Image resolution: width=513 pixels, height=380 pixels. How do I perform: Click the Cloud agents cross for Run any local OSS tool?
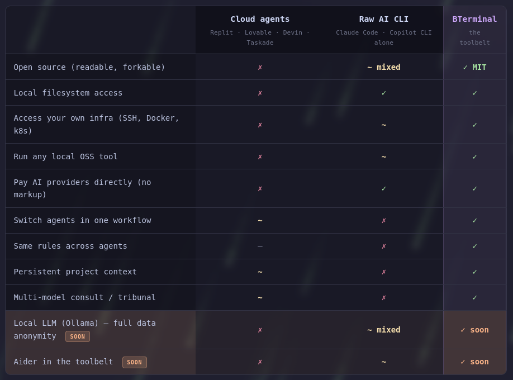click(260, 157)
